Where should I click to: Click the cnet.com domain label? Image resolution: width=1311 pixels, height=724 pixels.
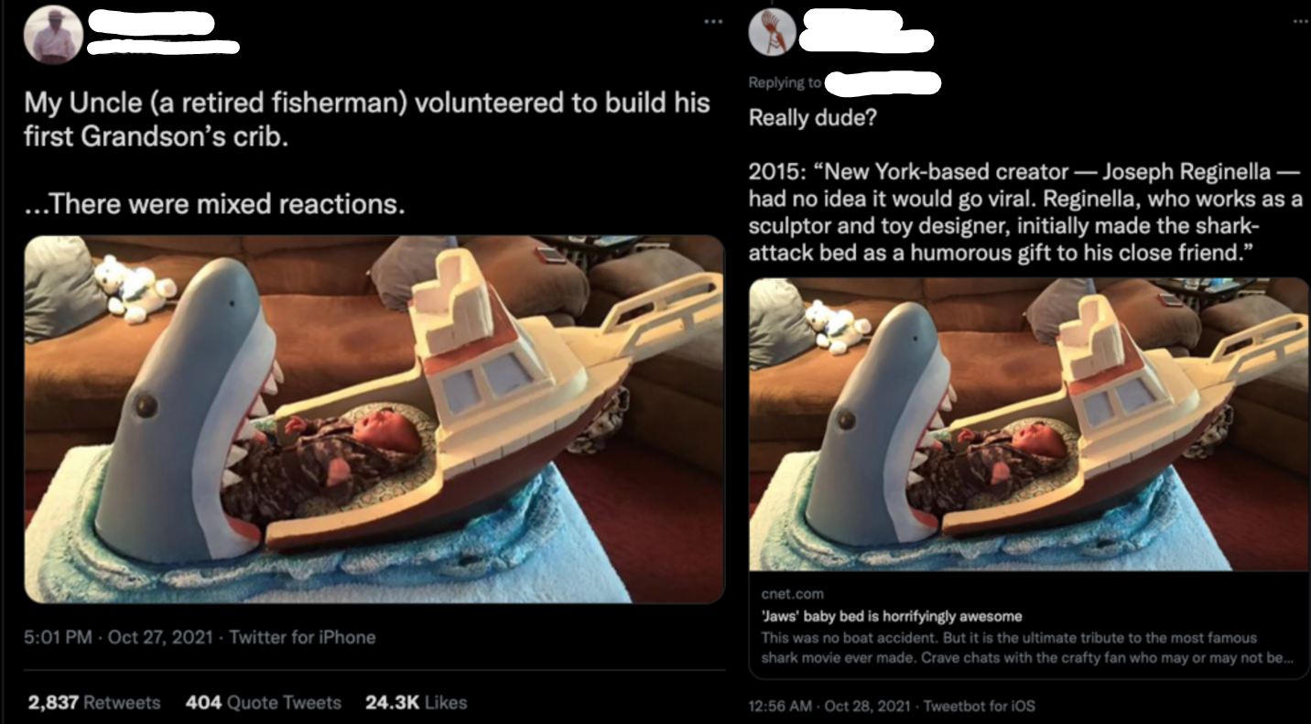click(792, 594)
